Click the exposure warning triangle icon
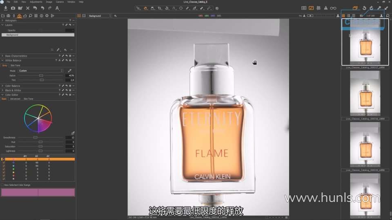Viewport: 392px width, 220px height. [326, 8]
